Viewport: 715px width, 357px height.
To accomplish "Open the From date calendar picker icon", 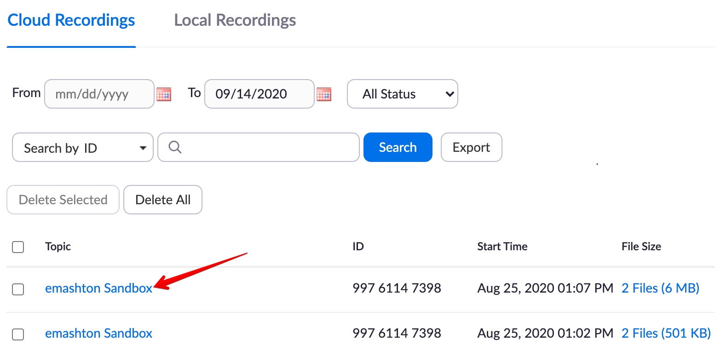I will (164, 94).
